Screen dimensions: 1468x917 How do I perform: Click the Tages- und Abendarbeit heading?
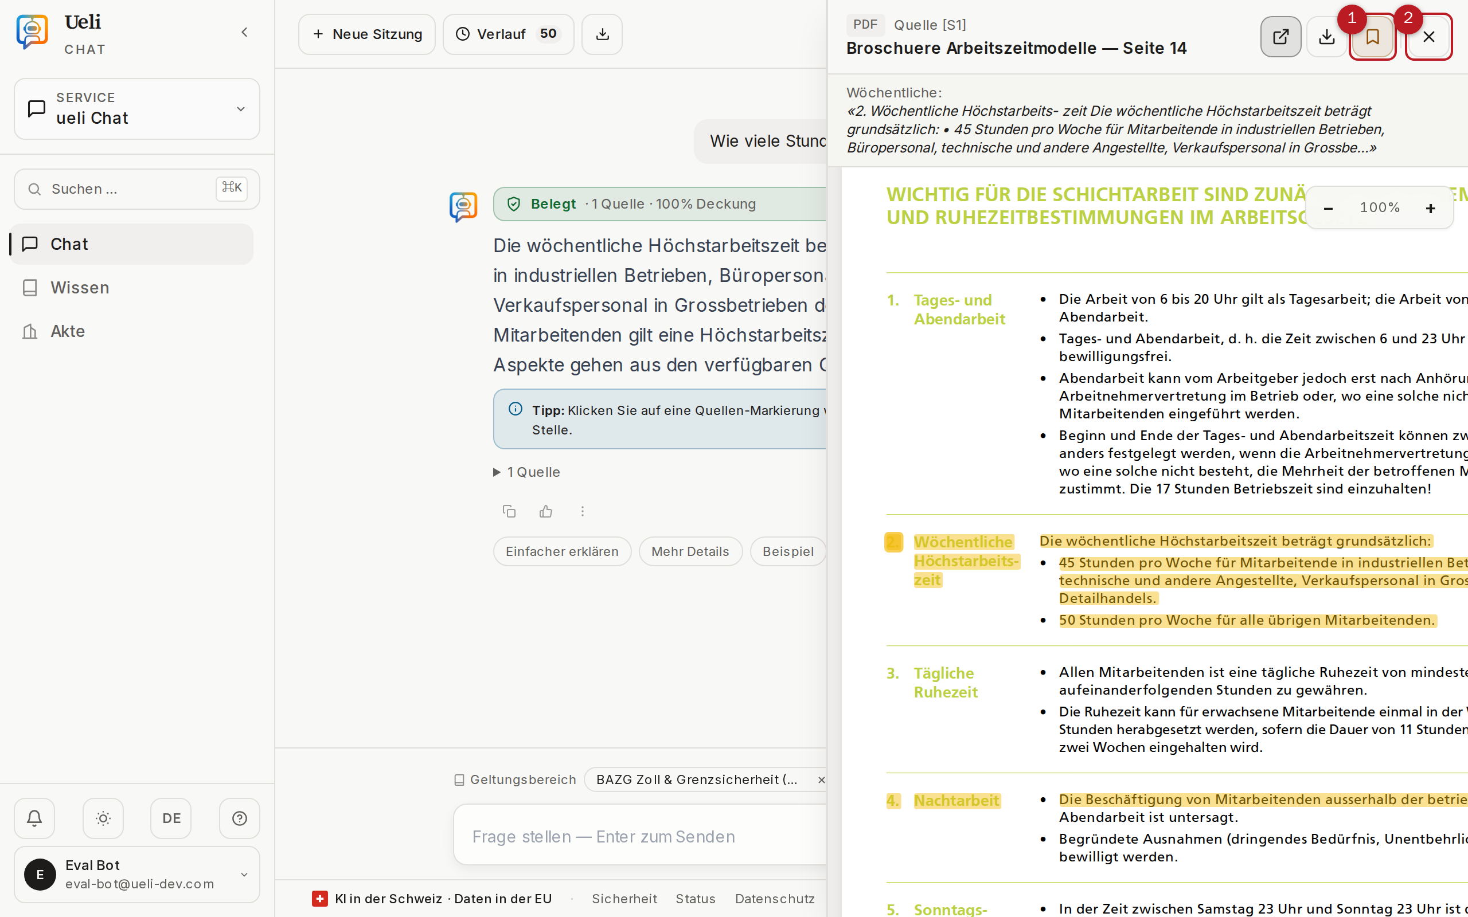coord(959,309)
